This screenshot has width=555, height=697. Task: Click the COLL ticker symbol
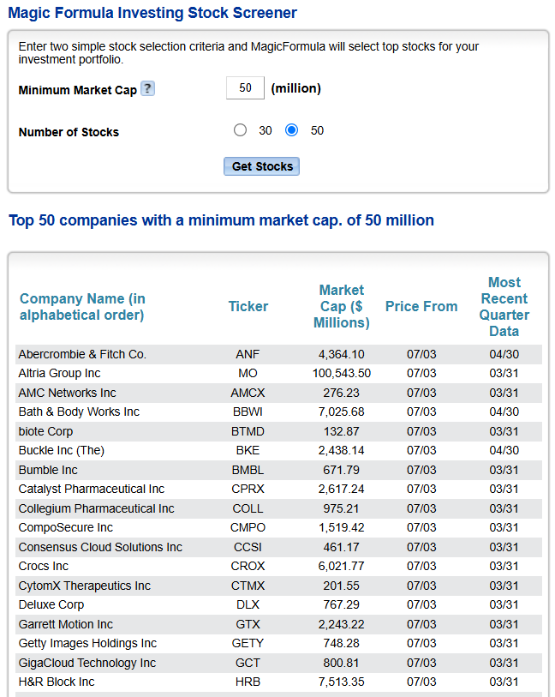point(248,509)
